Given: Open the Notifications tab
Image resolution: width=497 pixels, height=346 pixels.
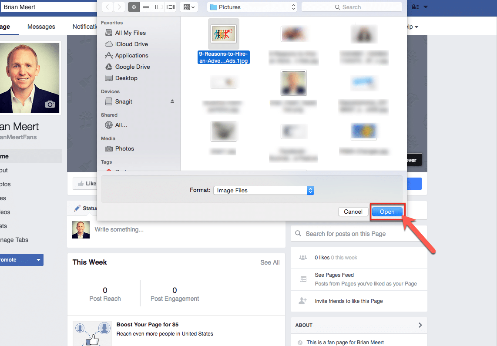Looking at the screenshot, I should (x=85, y=26).
